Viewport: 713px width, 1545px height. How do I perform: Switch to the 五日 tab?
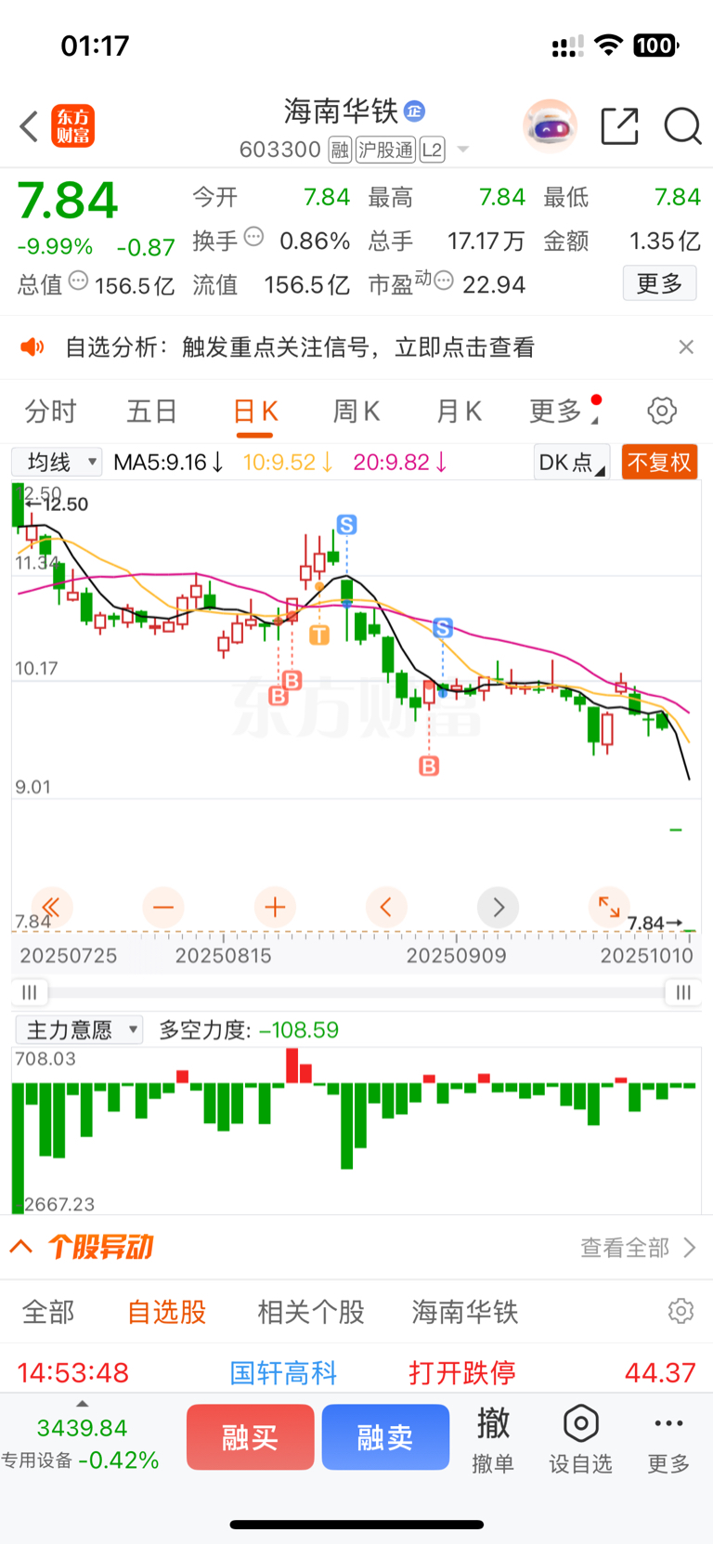[152, 411]
